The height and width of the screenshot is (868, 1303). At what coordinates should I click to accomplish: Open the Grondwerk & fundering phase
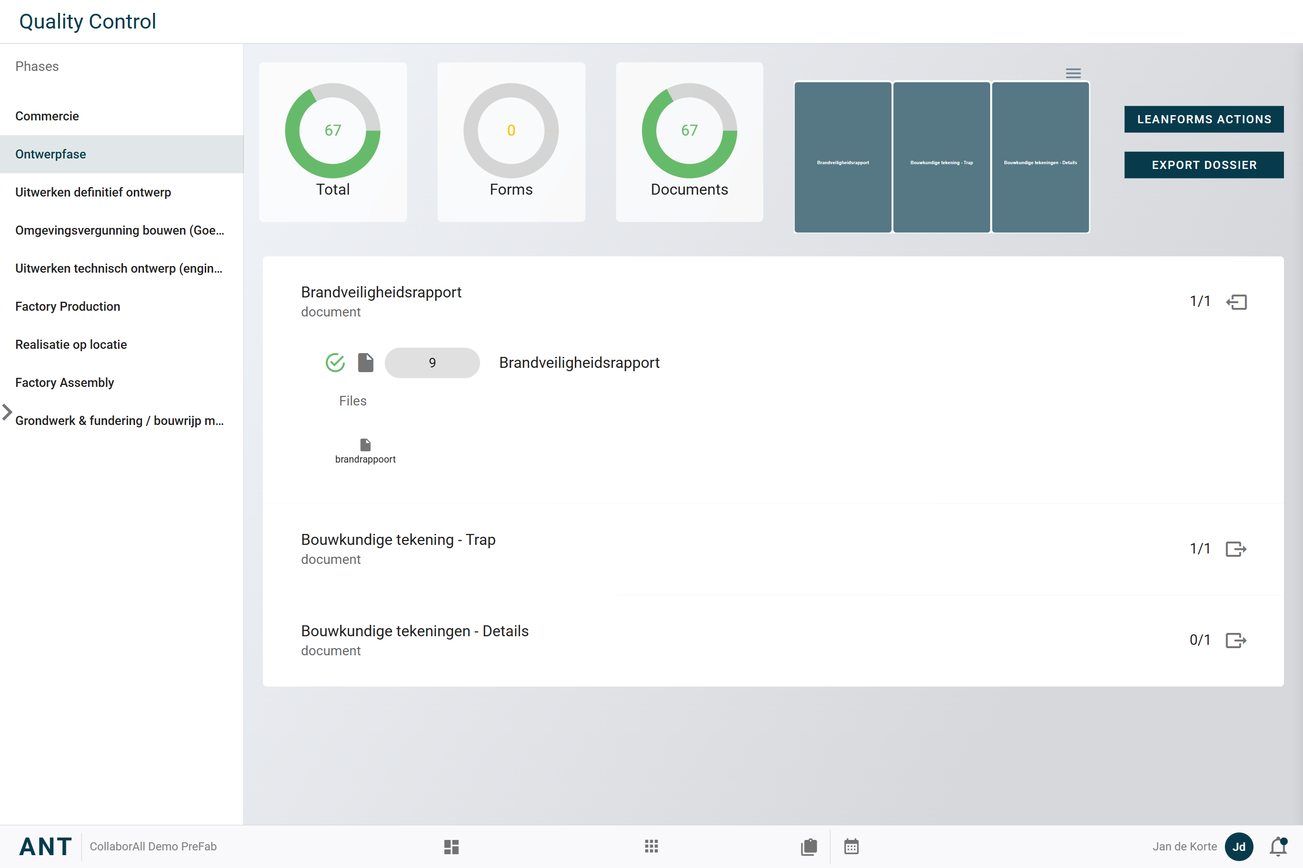[122, 421]
